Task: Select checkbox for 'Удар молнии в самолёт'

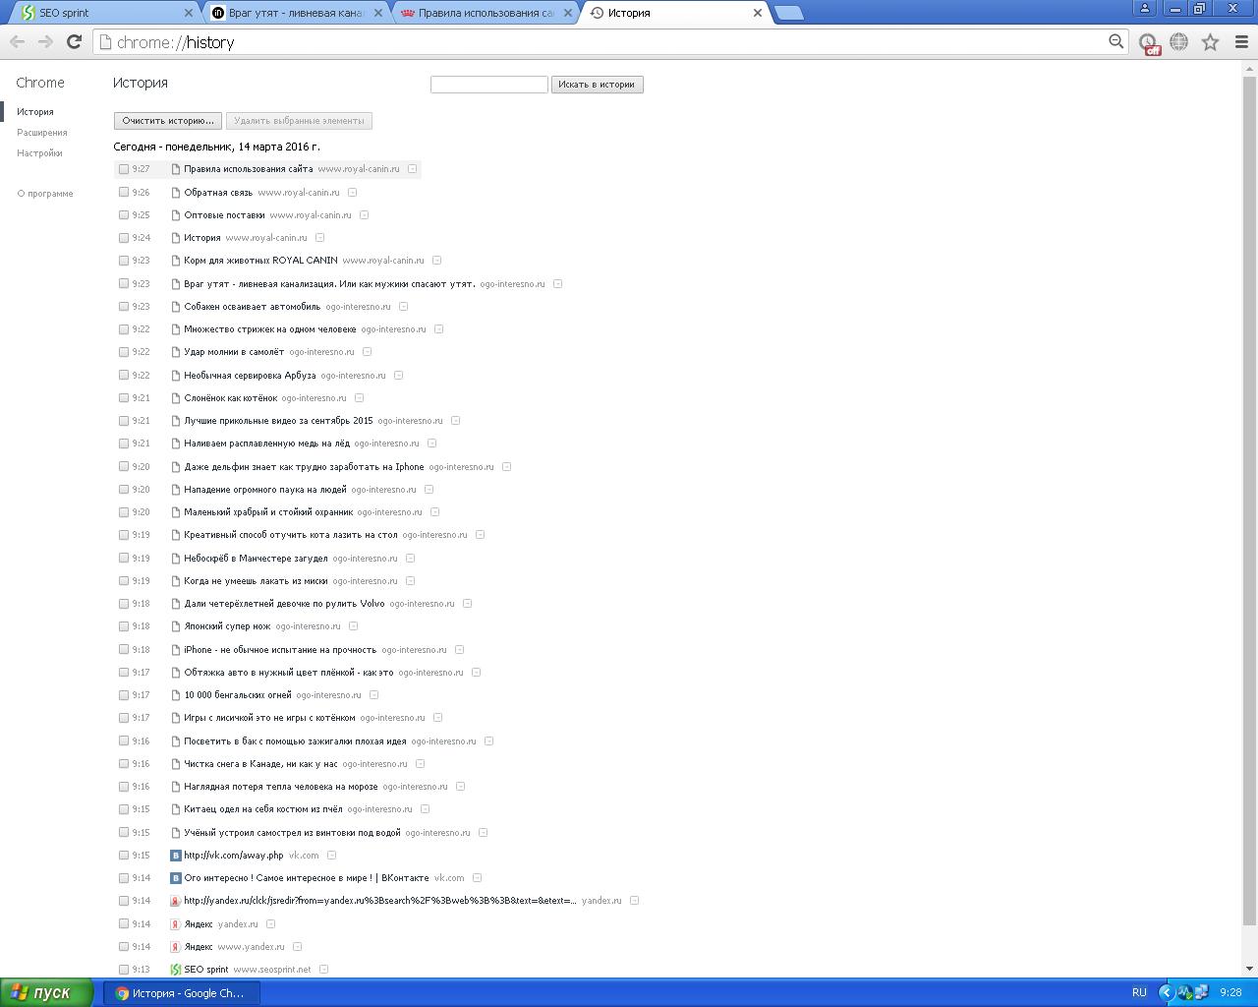Action: click(x=124, y=352)
